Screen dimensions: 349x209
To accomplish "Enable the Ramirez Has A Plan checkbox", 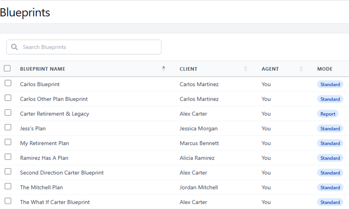I will tap(8, 157).
